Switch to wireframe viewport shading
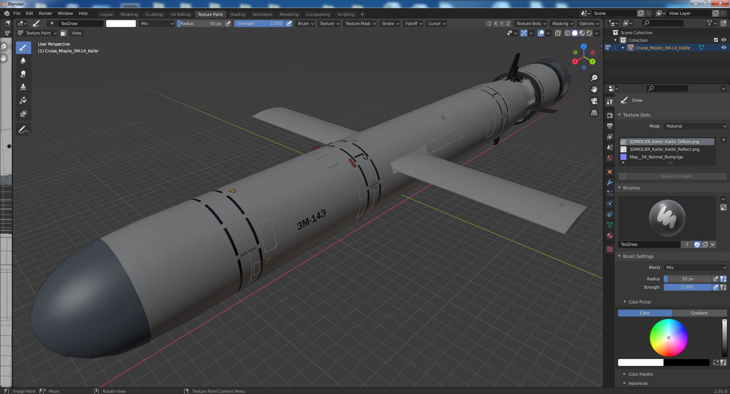 click(568, 33)
